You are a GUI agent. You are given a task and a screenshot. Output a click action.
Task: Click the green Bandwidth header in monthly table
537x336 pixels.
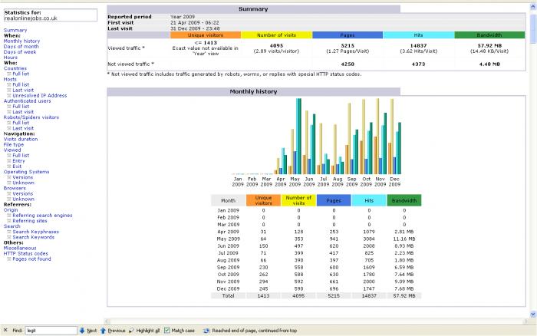click(x=404, y=200)
